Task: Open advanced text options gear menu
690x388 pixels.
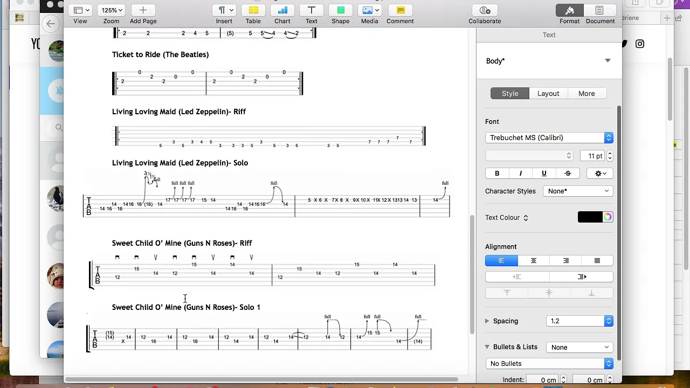Action: point(600,173)
